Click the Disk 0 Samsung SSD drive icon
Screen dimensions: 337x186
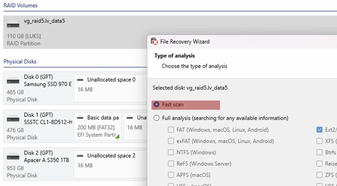pos(13,81)
